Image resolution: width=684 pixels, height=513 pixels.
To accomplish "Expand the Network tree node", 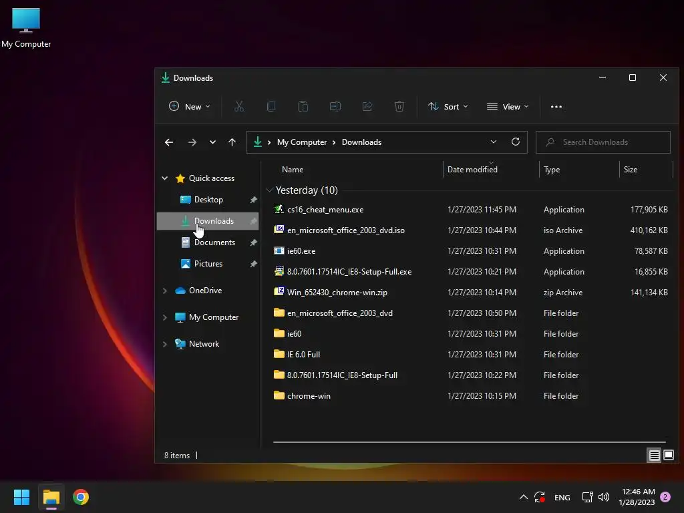I will (x=165, y=344).
